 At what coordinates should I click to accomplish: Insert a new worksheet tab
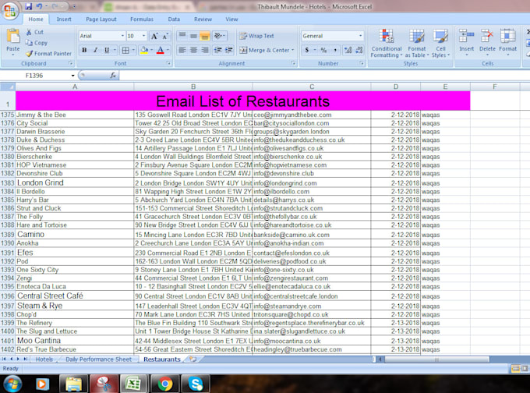tap(193, 359)
